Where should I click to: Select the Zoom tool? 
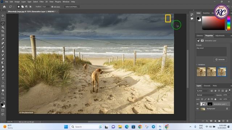[x=3, y=94]
